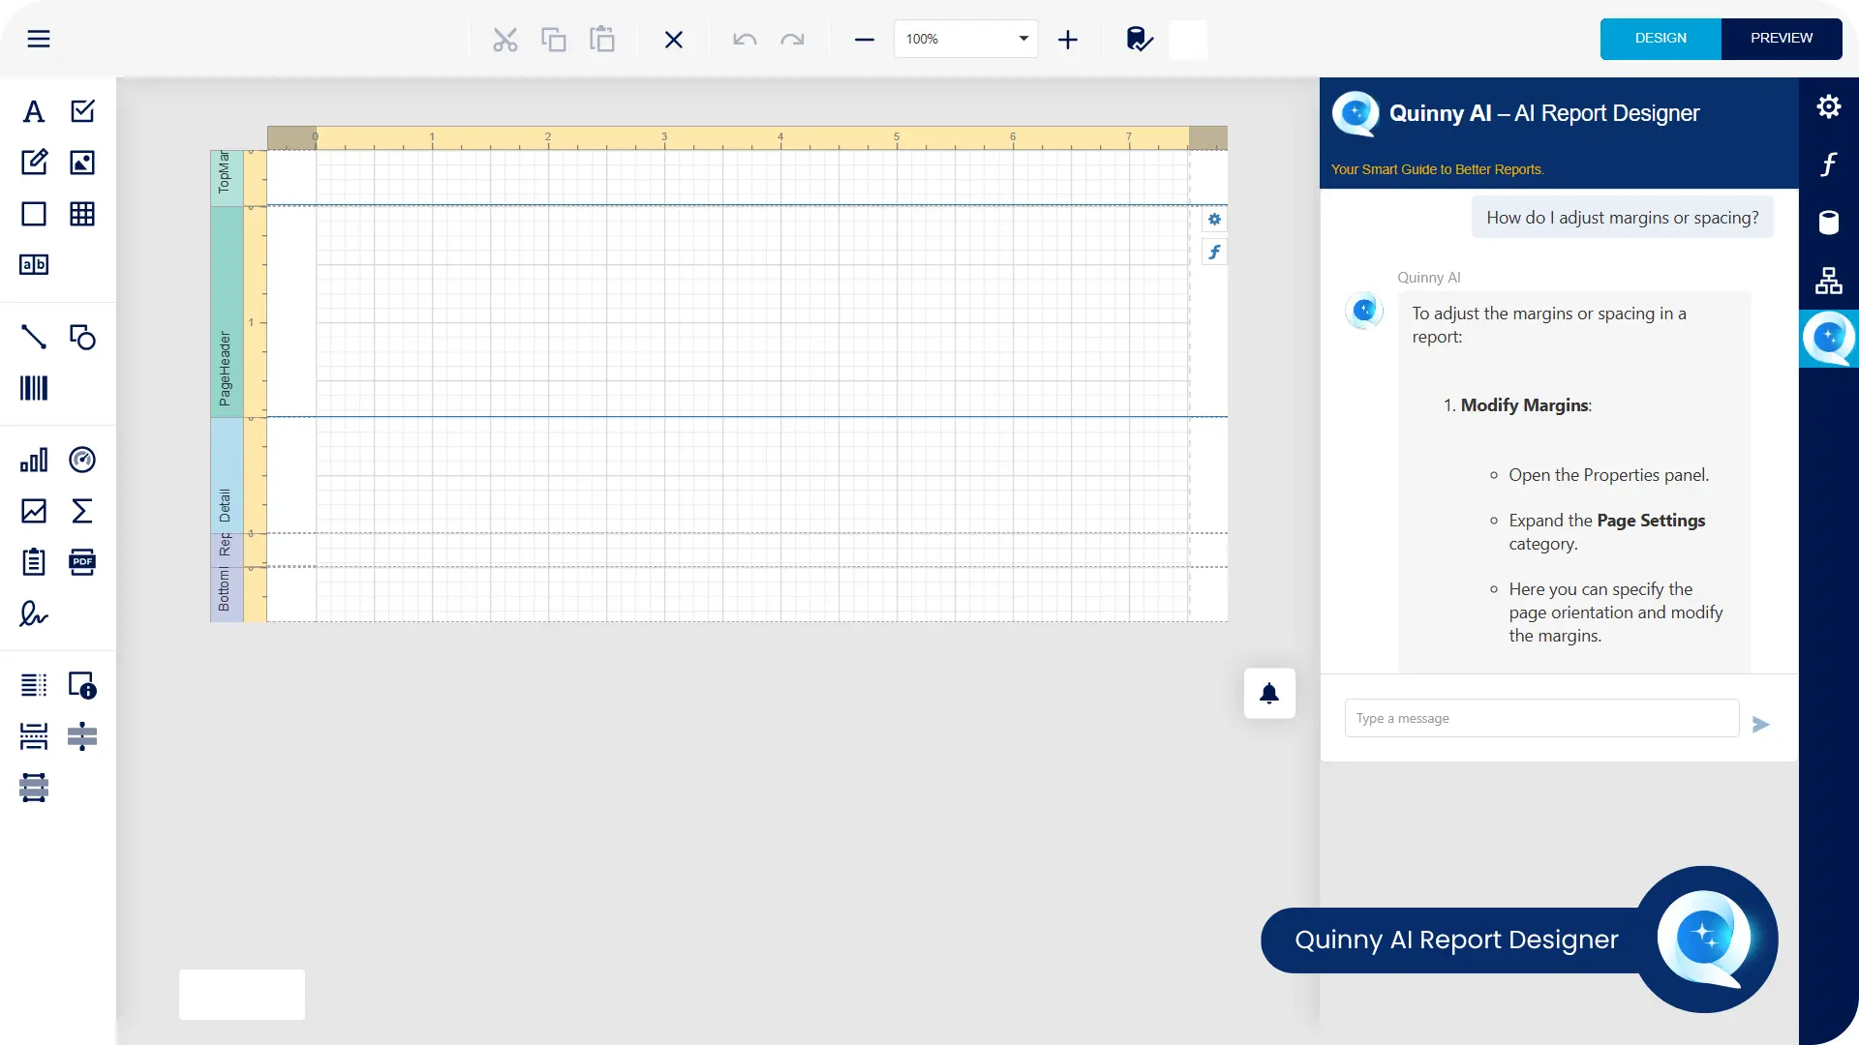Image resolution: width=1859 pixels, height=1045 pixels.
Task: Select the Table grid tool
Action: tap(82, 214)
